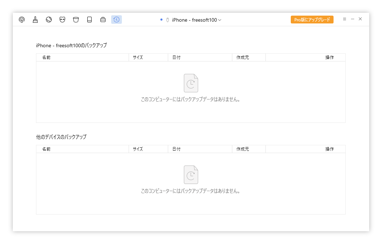
Task: Close the application window
Action: click(x=360, y=19)
